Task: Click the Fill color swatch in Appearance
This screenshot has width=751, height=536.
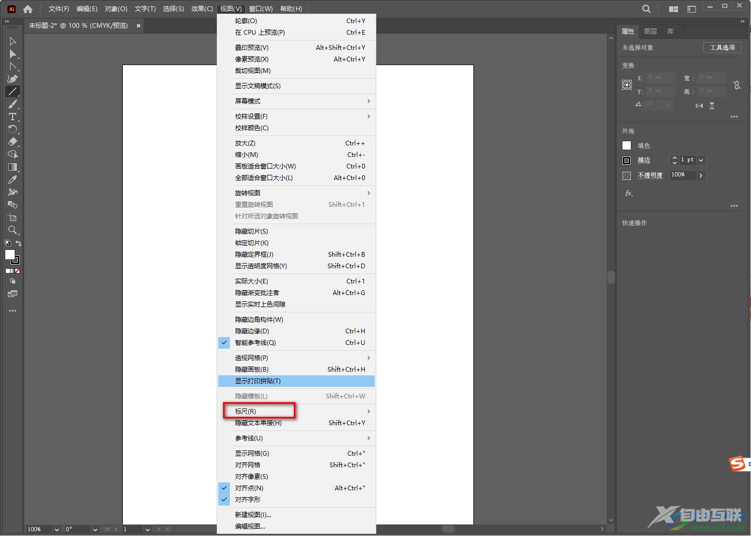Action: click(627, 145)
